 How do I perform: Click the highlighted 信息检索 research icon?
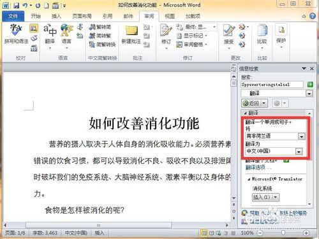34,28
